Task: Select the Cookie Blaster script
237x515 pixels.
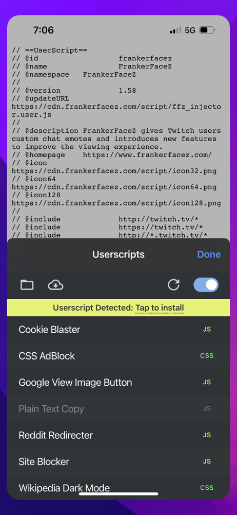Action: pos(118,330)
